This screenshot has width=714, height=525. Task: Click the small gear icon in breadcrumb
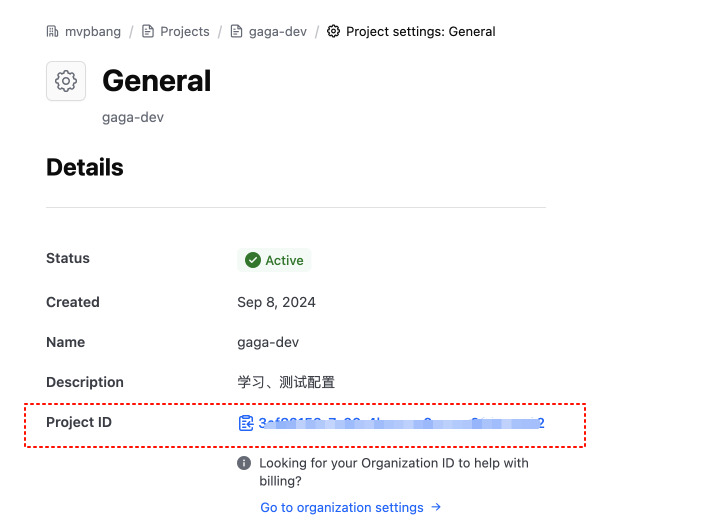pyautogui.click(x=333, y=31)
